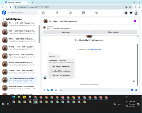Open File Explorer from taskbar
The width and height of the screenshot is (142, 113).
19,97
